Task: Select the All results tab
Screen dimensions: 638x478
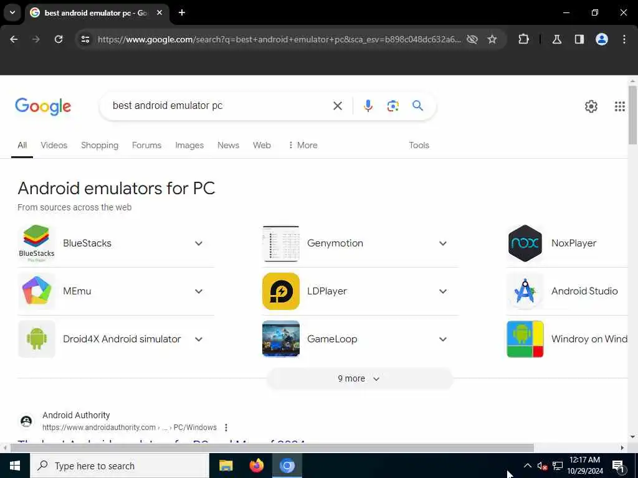Action: tap(22, 145)
